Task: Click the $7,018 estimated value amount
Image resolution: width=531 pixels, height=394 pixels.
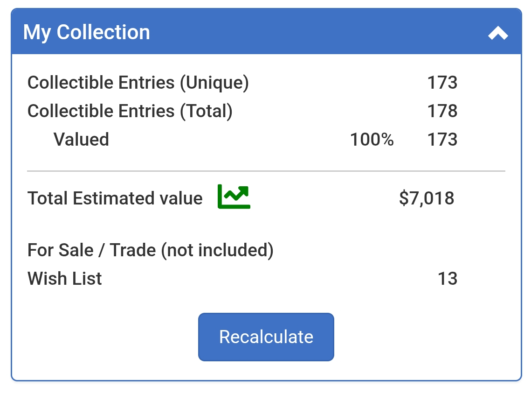Action: tap(427, 198)
